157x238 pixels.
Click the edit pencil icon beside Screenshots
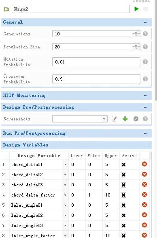click(x=114, y=119)
